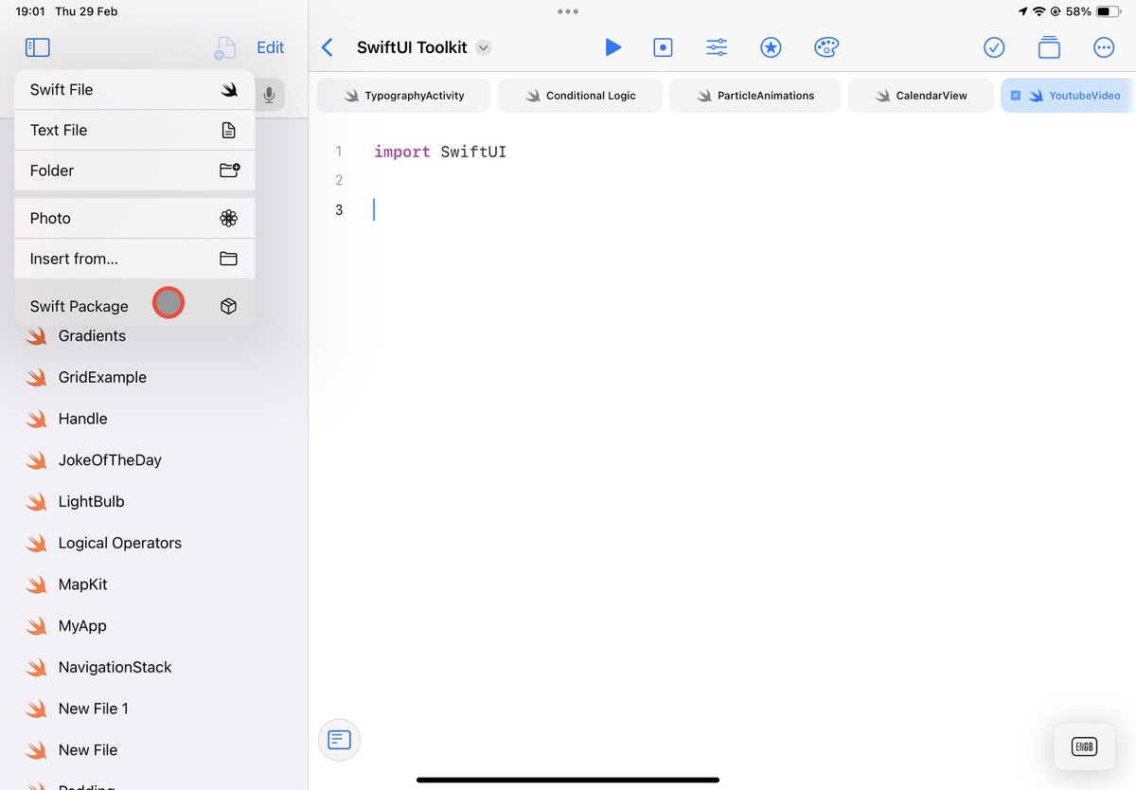1136x790 pixels.
Task: Tap the status bar clock 19:01
Action: pyautogui.click(x=29, y=11)
